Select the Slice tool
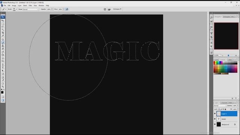This screenshot has height=135, width=240. [x=3, y=36]
